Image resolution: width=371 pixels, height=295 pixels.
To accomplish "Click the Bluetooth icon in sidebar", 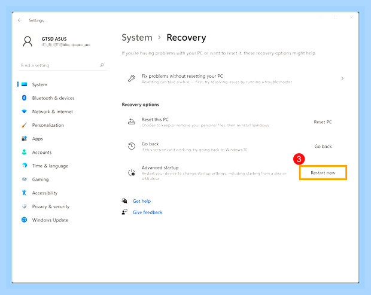I will pyautogui.click(x=24, y=98).
